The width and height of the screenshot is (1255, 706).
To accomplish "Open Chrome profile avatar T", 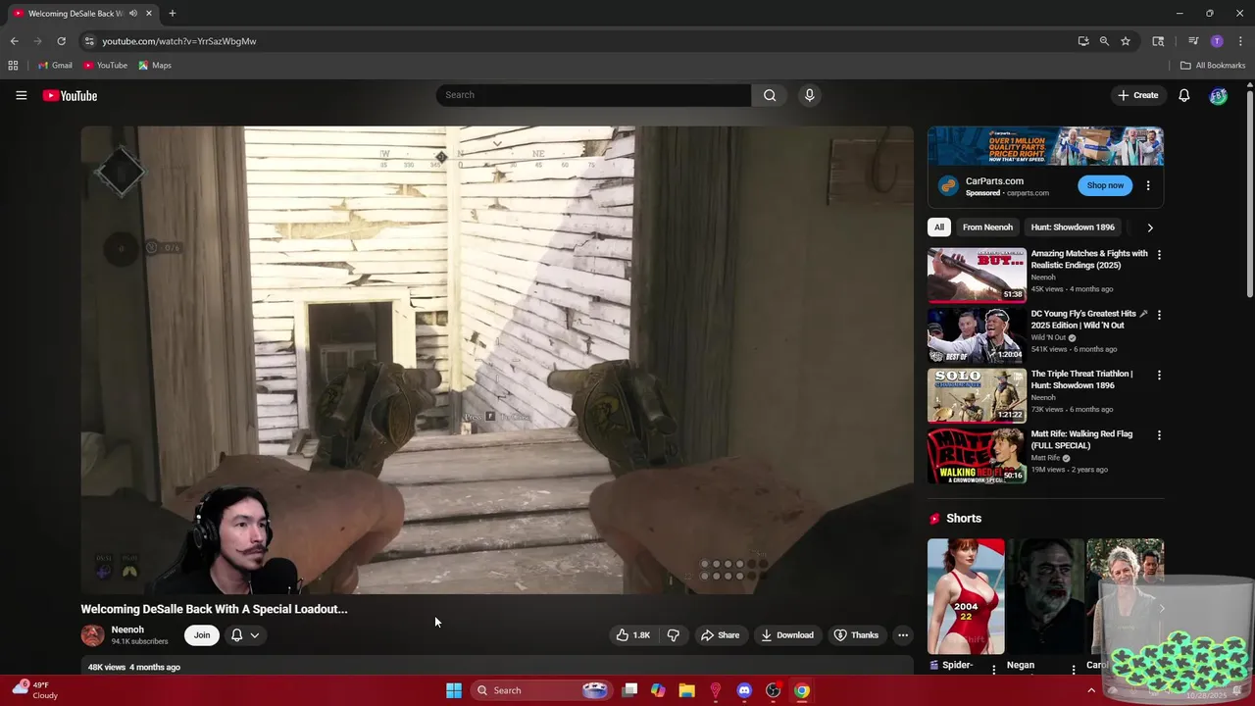I will click(x=1217, y=41).
